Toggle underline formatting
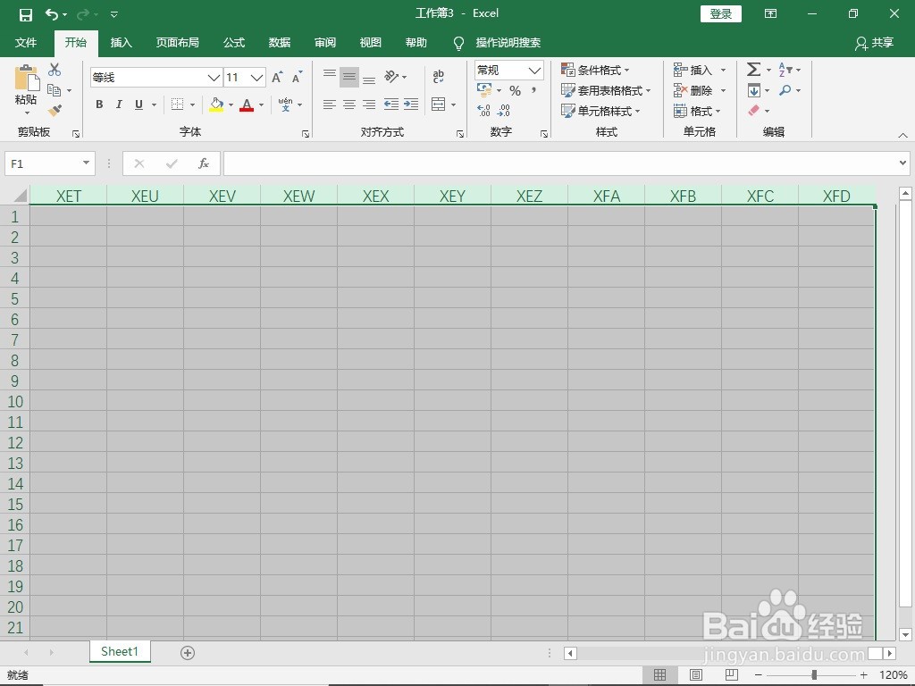 139,105
